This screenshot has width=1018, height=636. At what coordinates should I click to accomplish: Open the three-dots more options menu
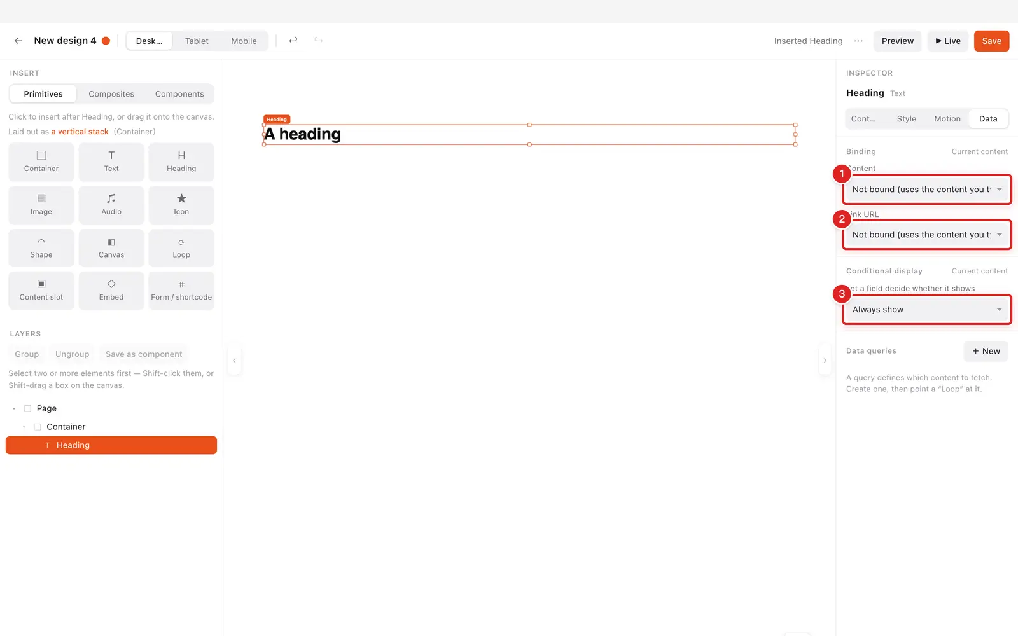click(858, 41)
